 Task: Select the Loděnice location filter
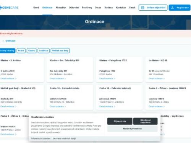[x=44, y=51]
